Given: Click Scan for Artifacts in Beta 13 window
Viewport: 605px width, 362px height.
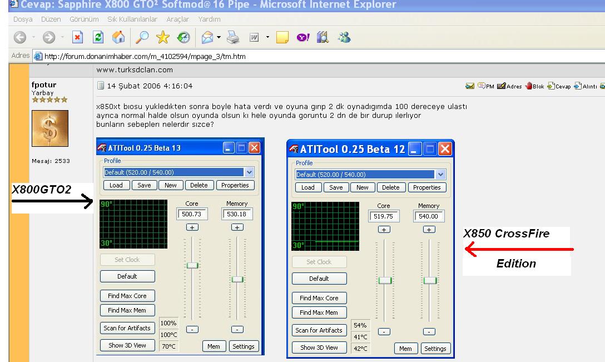Looking at the screenshot, I should [x=127, y=328].
